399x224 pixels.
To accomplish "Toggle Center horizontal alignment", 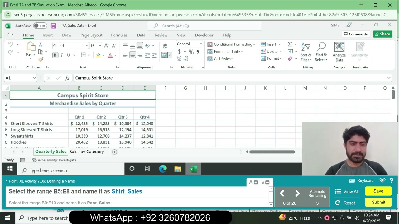I will click(132, 55).
